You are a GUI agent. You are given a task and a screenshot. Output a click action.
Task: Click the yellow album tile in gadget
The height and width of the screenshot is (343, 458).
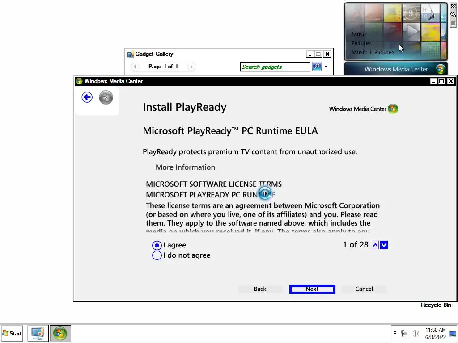[392, 13]
